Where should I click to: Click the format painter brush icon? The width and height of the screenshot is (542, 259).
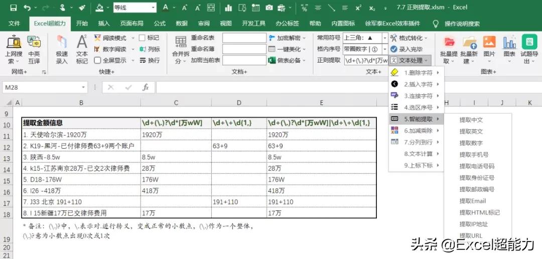pos(82,8)
